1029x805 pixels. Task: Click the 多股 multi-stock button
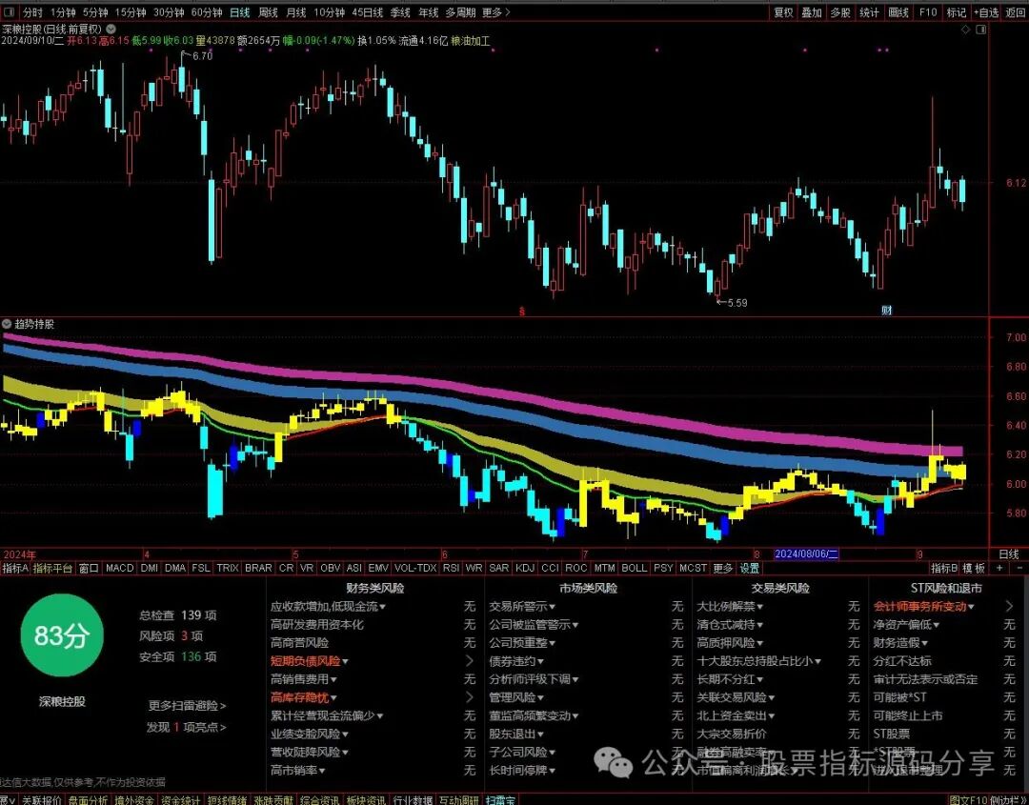(840, 12)
